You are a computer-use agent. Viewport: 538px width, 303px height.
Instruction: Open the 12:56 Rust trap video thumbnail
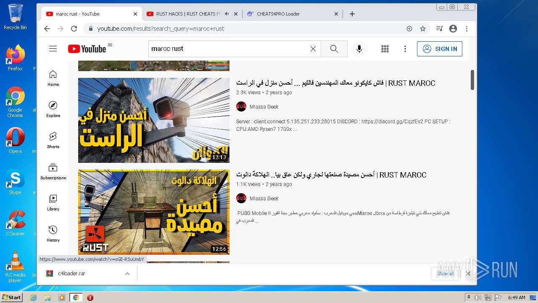tap(154, 212)
